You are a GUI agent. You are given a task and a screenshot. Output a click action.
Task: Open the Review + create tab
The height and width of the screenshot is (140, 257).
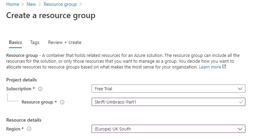tap(65, 43)
